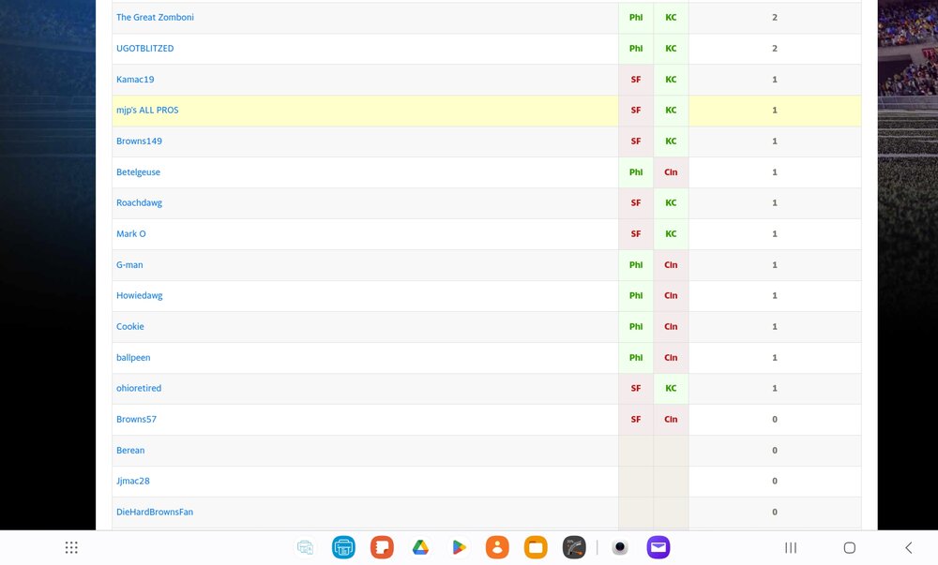The width and height of the screenshot is (938, 565).
Task: Tap the recent apps navigation button
Action: click(791, 548)
